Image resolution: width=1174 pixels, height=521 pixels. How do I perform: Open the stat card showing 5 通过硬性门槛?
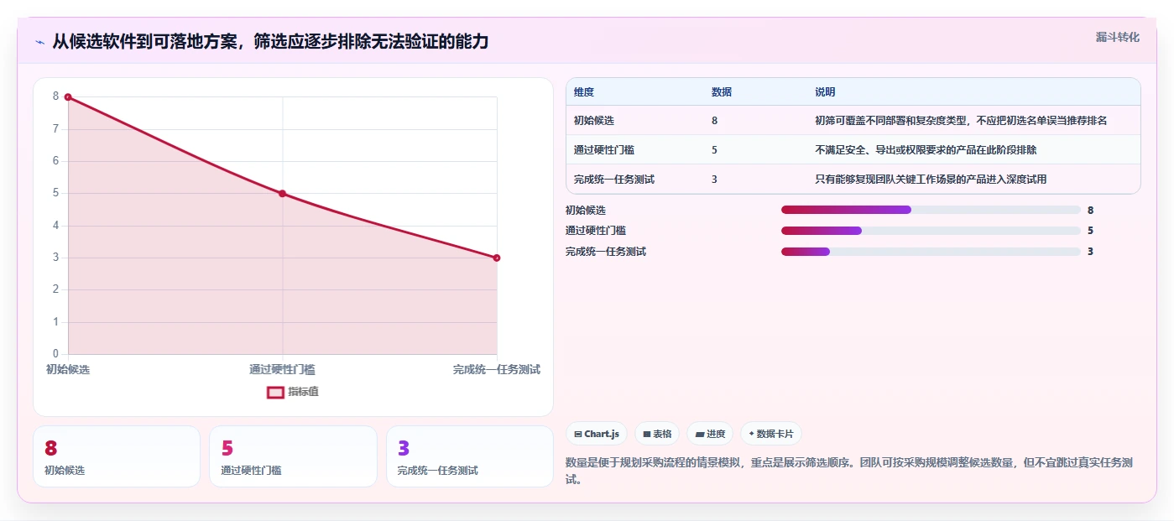click(293, 456)
